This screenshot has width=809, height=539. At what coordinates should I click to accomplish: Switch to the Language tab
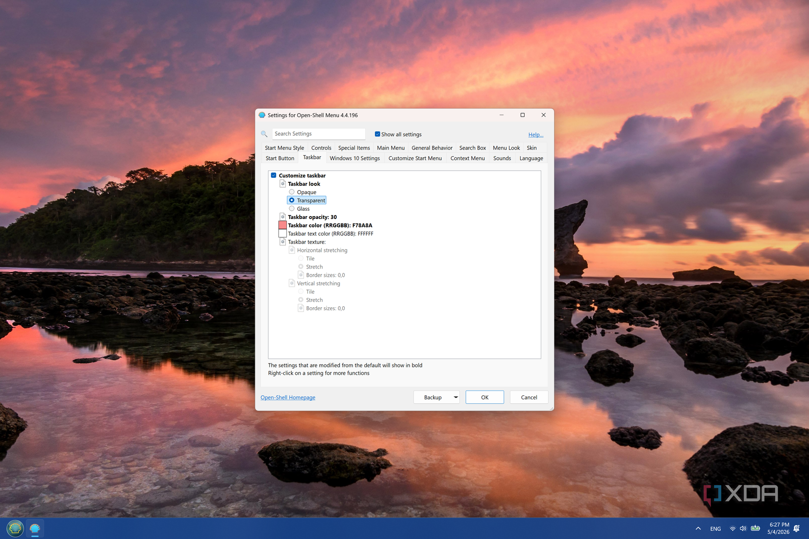click(x=531, y=158)
